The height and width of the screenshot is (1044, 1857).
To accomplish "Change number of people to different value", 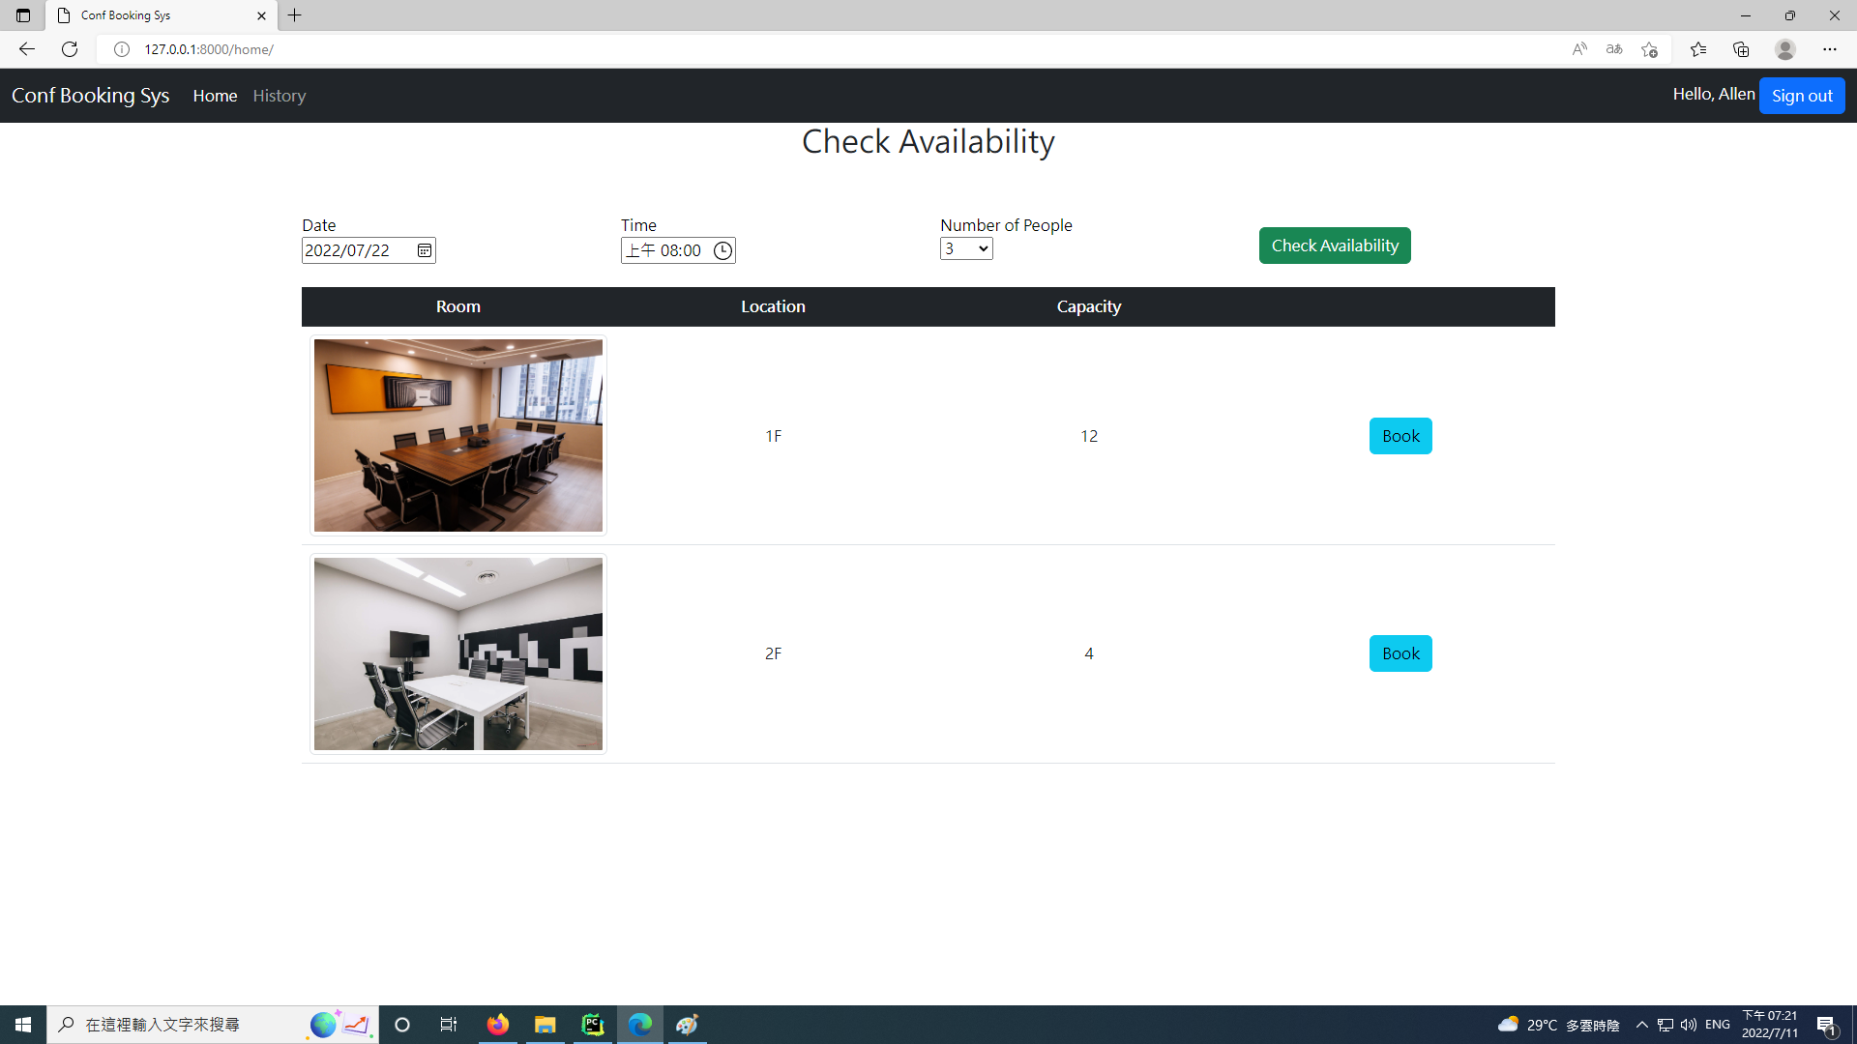I will click(x=965, y=247).
